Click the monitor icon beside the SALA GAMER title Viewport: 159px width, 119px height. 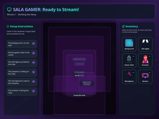pos(9,10)
